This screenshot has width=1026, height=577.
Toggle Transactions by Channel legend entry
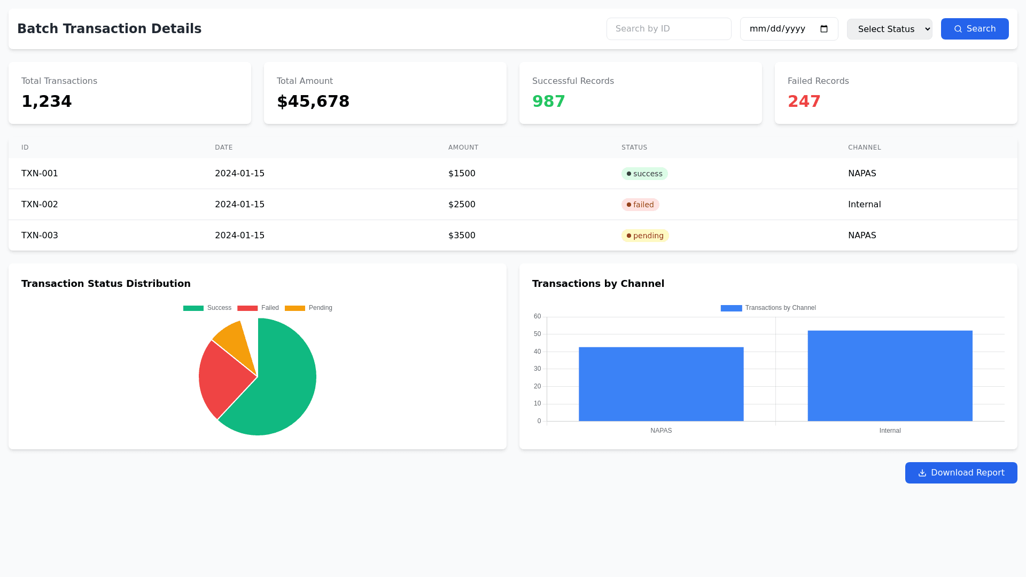click(x=768, y=308)
